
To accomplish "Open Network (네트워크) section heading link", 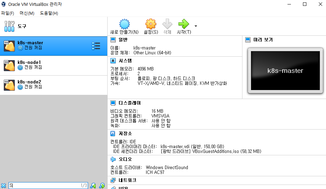I will pyautogui.click(x=128, y=180).
